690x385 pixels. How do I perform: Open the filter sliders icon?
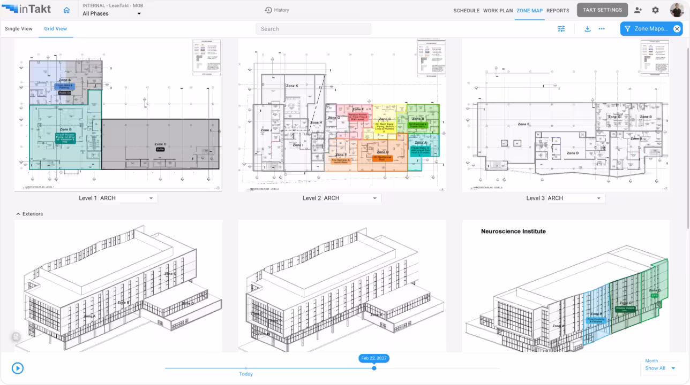[561, 29]
